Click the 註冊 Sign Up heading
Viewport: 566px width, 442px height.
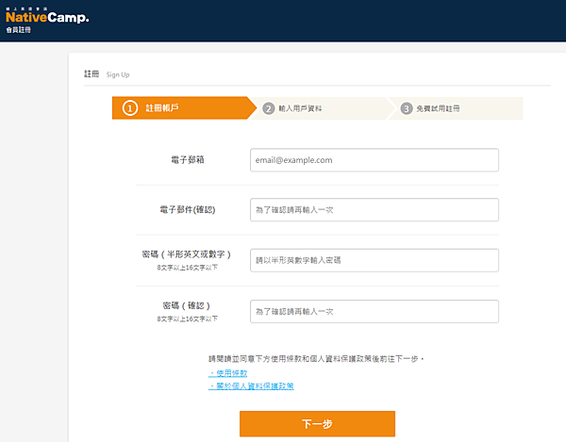click(104, 74)
